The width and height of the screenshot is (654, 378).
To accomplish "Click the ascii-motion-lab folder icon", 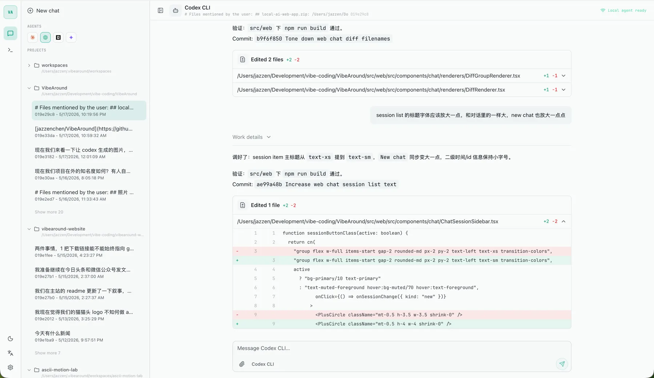I will 37,370.
